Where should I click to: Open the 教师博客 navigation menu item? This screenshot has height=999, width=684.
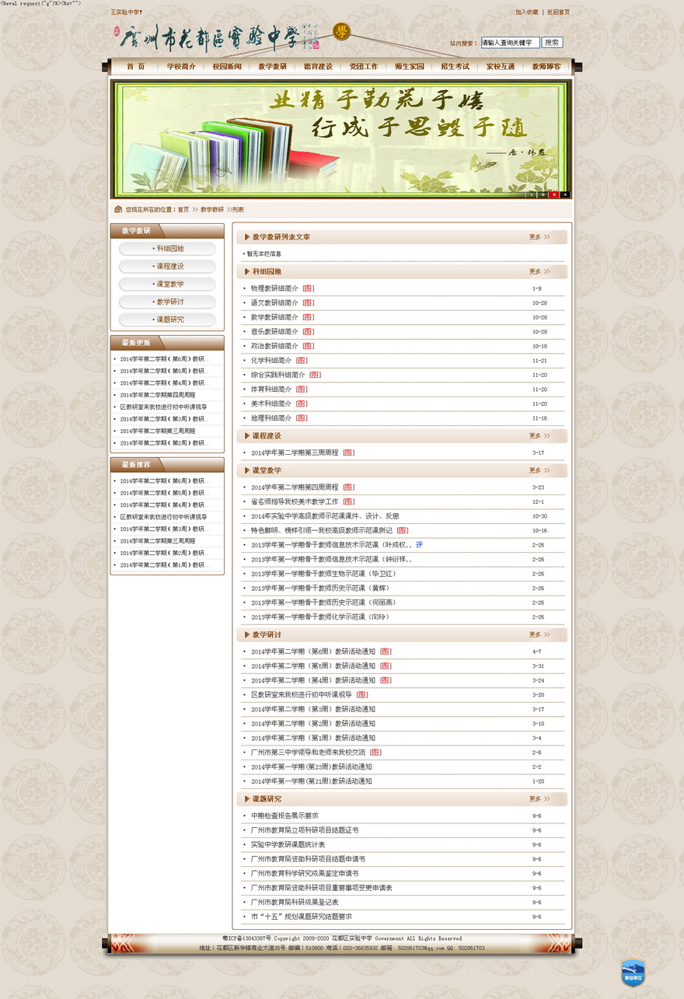click(546, 67)
